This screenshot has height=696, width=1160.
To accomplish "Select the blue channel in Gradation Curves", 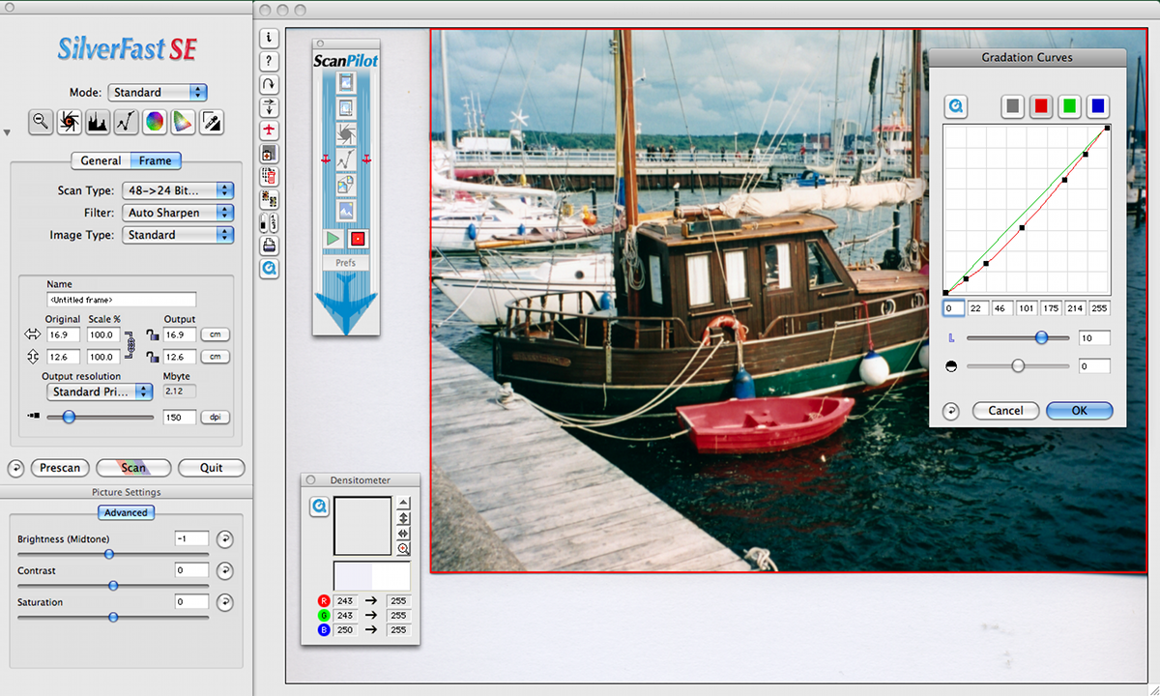I will point(1097,106).
